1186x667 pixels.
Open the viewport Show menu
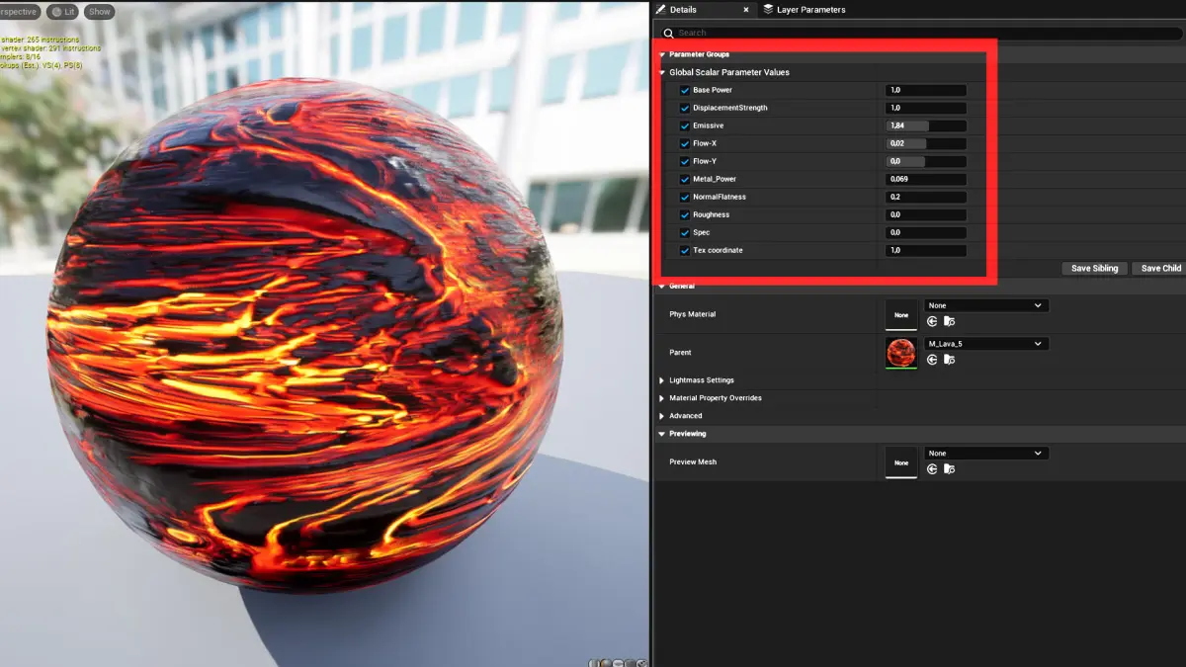pyautogui.click(x=99, y=12)
